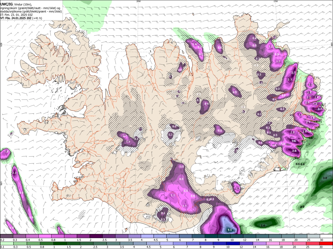Click the dark teal 10–12 swatch in upper legend row
The height and width of the screenshot is (249, 333).
[237, 236]
